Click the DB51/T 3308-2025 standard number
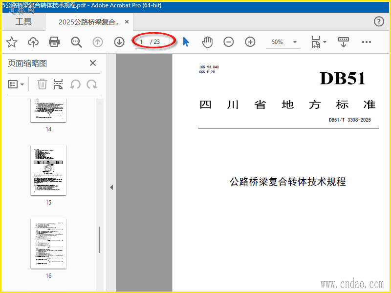 tap(350, 120)
